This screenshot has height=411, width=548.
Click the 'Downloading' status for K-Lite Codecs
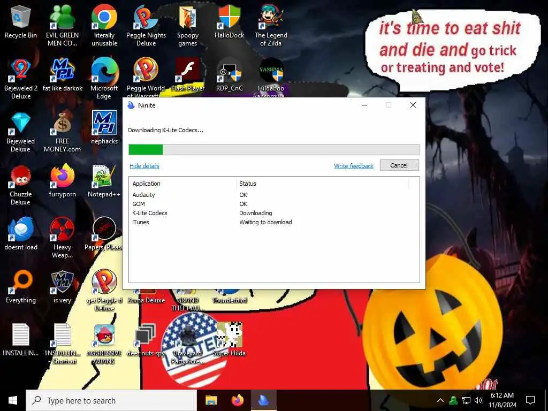[x=255, y=213]
